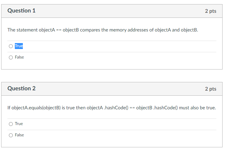Viewport: 227px width, 150px height.
Task: Click the word 'compares' in Question 1
Action: coord(90,30)
